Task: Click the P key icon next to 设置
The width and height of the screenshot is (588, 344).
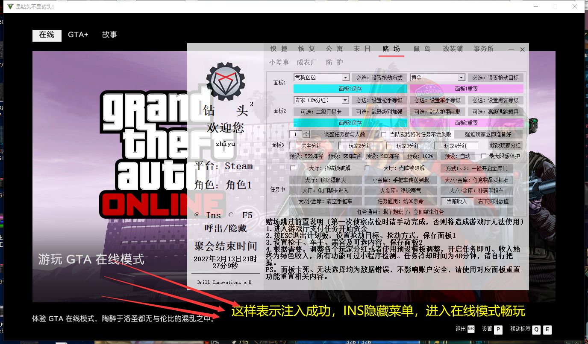Action: 498,330
